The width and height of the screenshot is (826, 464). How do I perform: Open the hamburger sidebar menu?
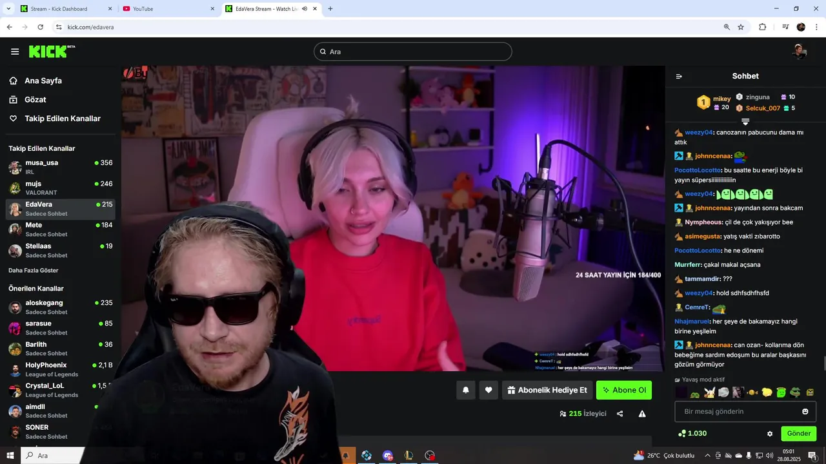[x=15, y=52]
